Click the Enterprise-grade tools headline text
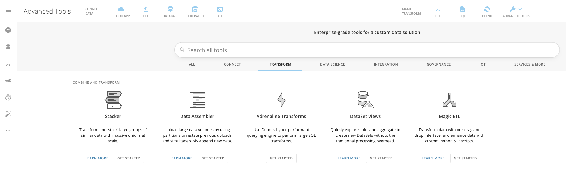566x169 pixels. pyautogui.click(x=367, y=32)
